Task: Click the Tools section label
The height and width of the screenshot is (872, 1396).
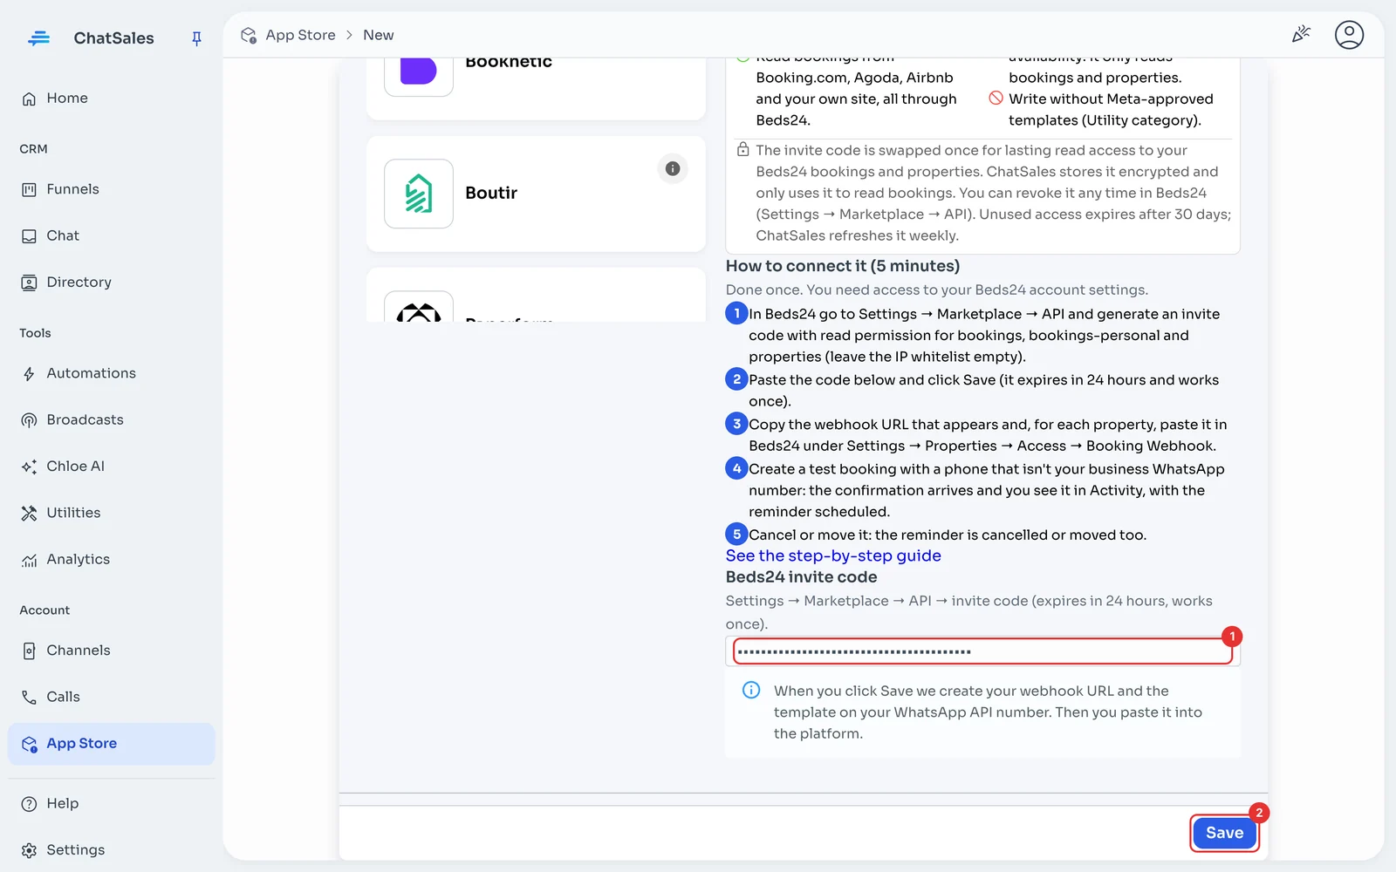Action: 36,333
